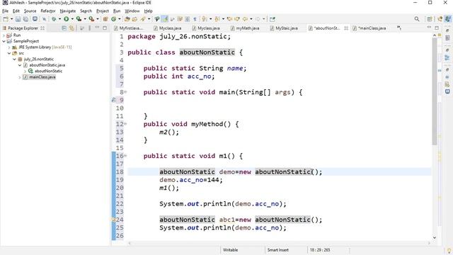453x255 pixels.
Task: Select aboutNonStatic.java in Package Explorer
Action: point(47,65)
